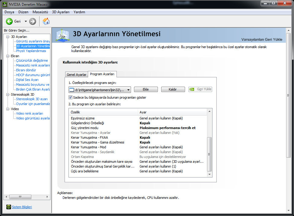
Task: Click 'Maksimum performansı tercih et' value
Action: pos(168,128)
